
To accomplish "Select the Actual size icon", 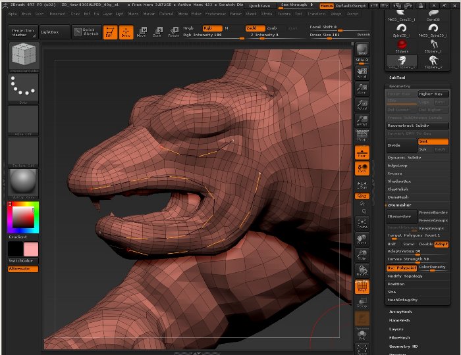I will tap(362, 104).
